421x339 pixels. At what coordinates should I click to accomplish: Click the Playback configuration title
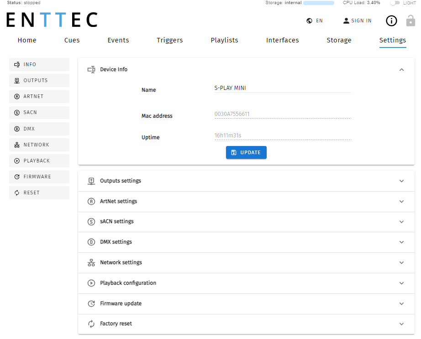[x=128, y=283]
